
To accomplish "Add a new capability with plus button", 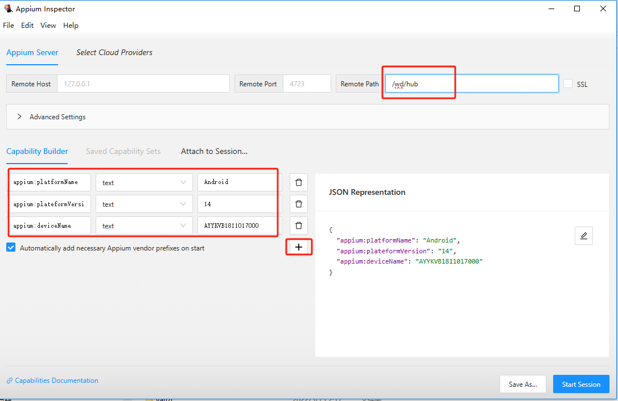I will [x=299, y=247].
